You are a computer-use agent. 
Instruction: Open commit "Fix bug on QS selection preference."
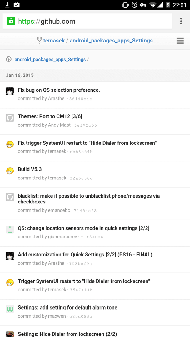[59, 90]
